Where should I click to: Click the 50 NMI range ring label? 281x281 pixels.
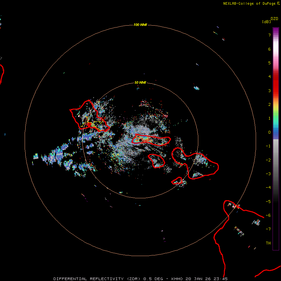point(140,82)
